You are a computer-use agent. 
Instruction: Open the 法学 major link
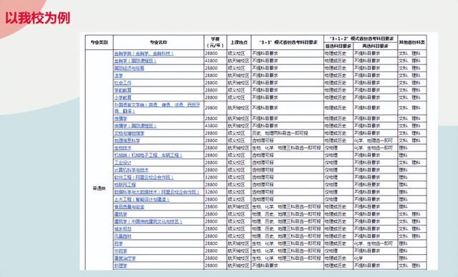[118, 76]
